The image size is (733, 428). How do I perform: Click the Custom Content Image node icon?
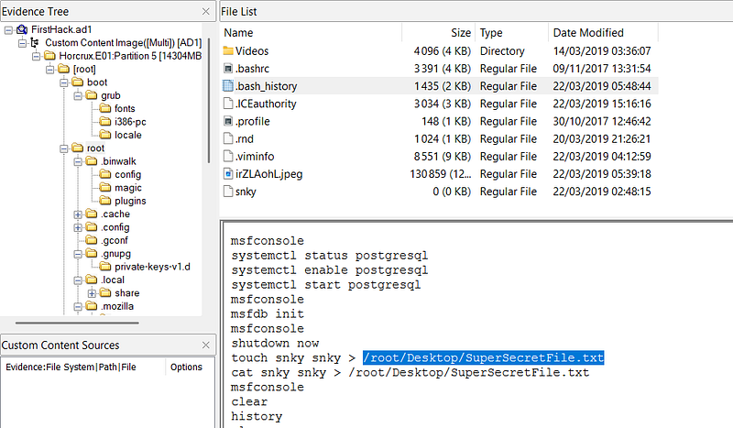coord(35,43)
